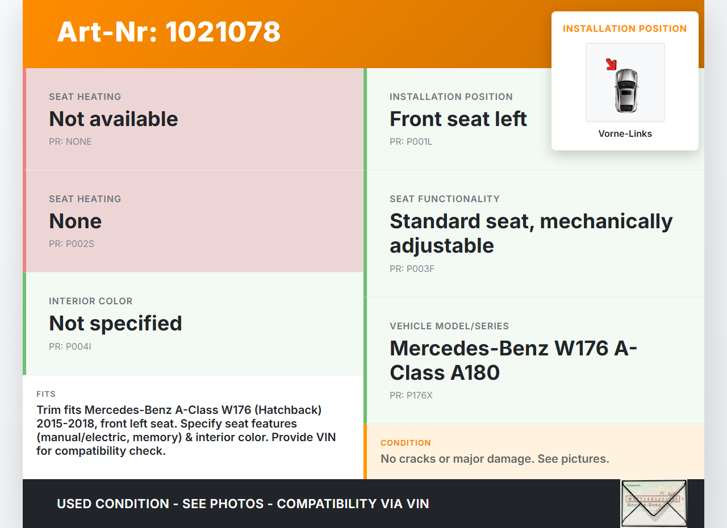The width and height of the screenshot is (727, 528).
Task: Click the 'Vorne-Links' caption
Action: click(625, 134)
